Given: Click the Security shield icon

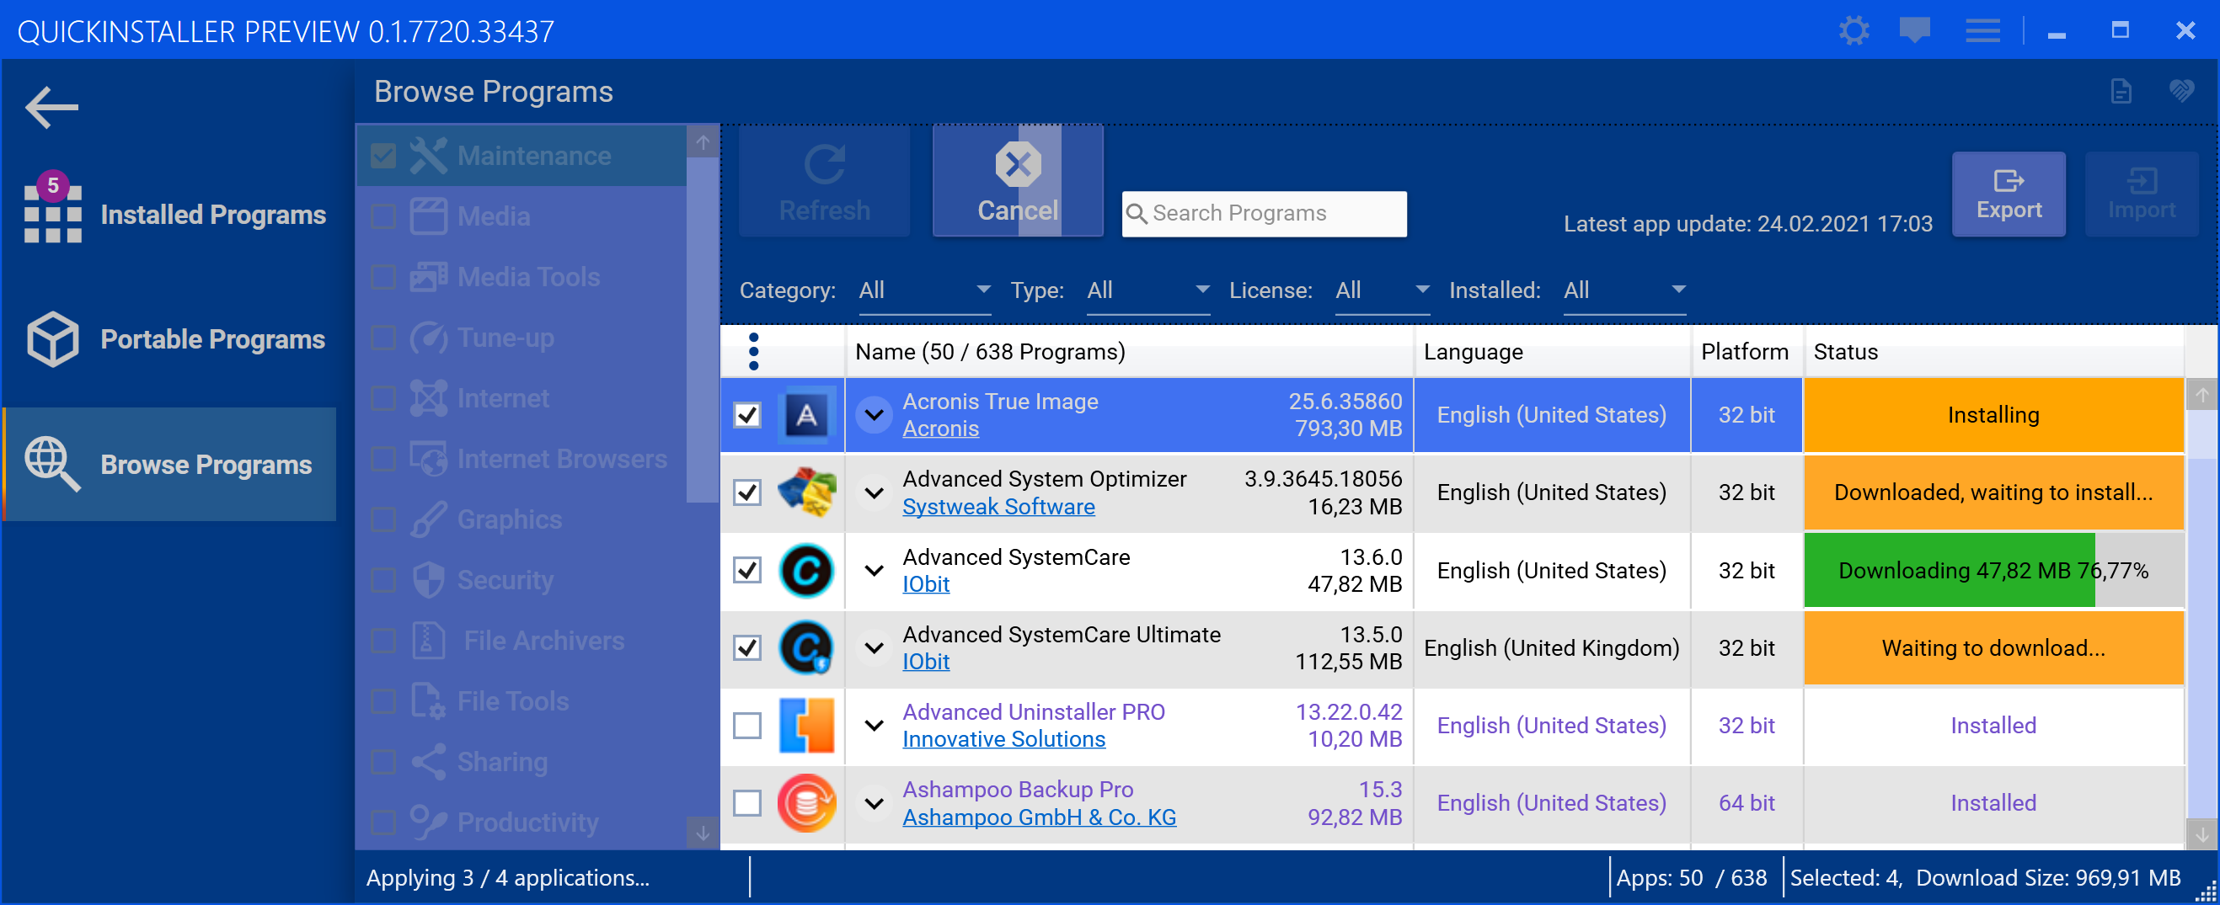Looking at the screenshot, I should [x=428, y=580].
